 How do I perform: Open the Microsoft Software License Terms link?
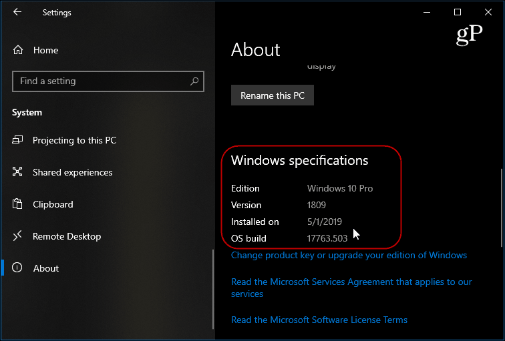click(319, 320)
